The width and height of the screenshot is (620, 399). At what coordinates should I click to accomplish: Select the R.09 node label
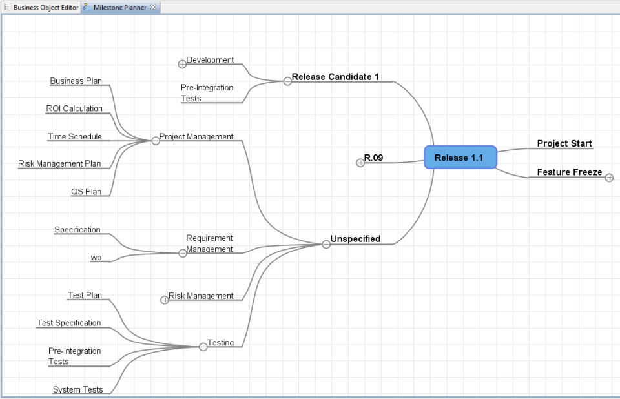[x=374, y=158]
